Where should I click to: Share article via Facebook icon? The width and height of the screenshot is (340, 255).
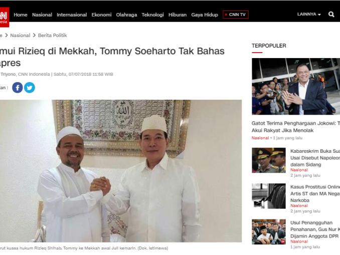click(18, 88)
